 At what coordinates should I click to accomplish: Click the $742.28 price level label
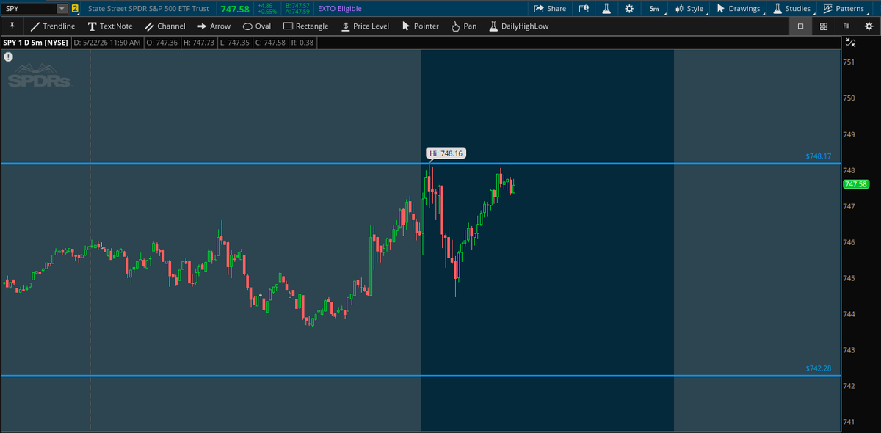coord(818,368)
